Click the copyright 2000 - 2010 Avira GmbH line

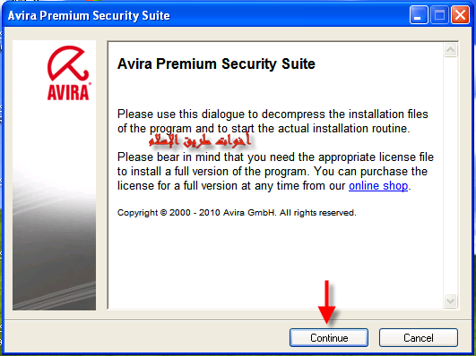tap(237, 213)
